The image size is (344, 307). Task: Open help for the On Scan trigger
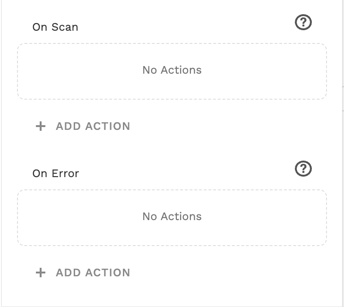[303, 22]
